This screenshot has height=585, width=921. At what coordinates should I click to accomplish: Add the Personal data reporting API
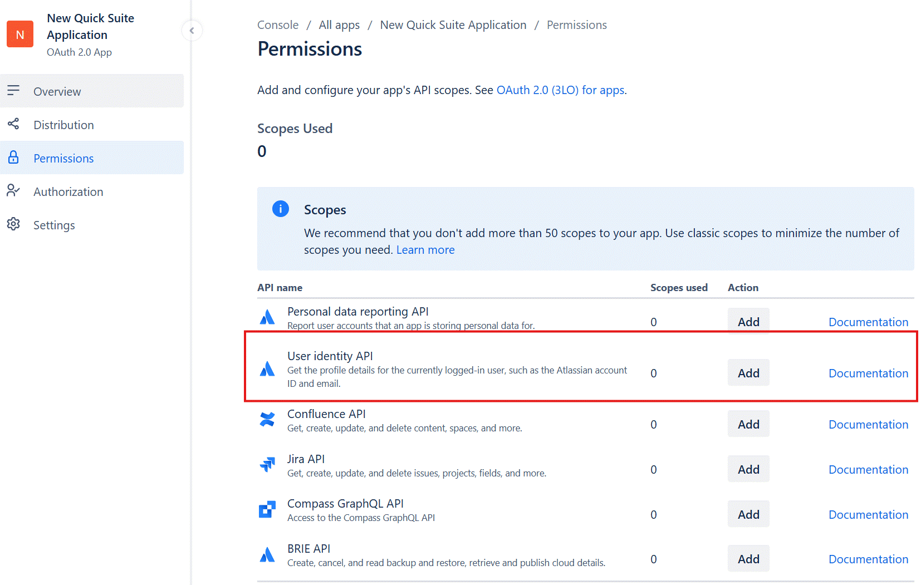748,322
